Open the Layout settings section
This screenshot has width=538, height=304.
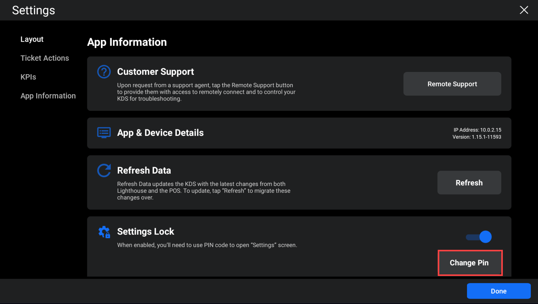pyautogui.click(x=32, y=39)
